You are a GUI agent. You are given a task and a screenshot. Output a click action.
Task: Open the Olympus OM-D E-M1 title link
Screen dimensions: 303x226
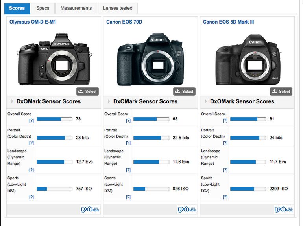pyautogui.click(x=33, y=22)
